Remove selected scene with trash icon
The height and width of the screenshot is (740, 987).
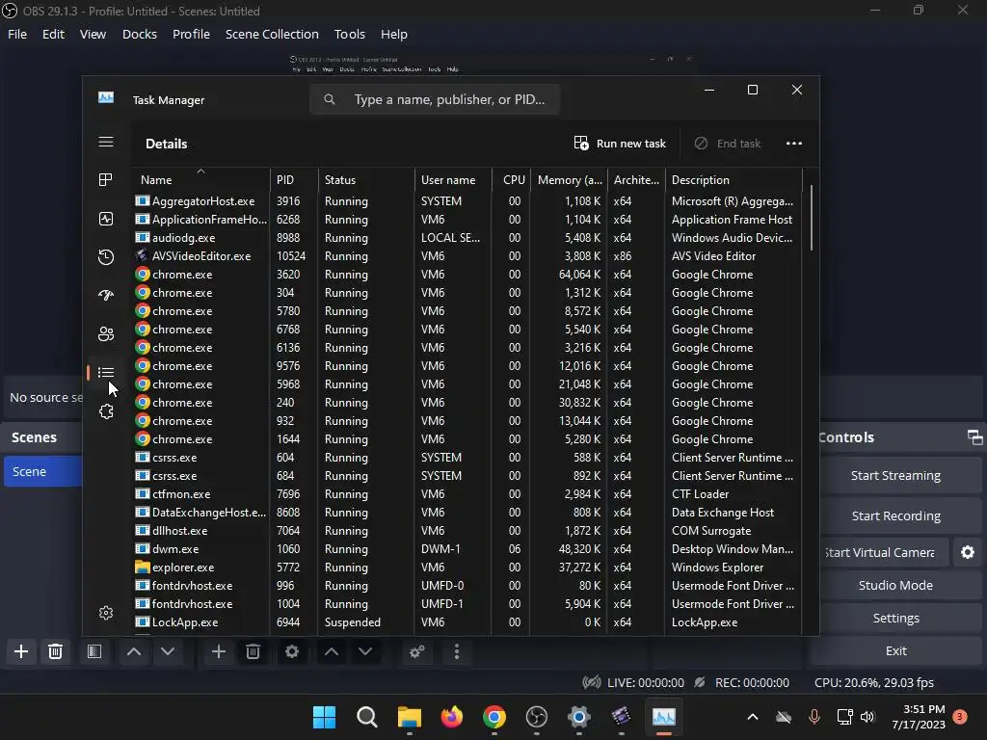click(55, 651)
